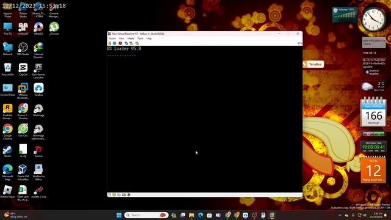Select the UniKeyNT desktop shortcut
The width and height of the screenshot is (391, 220).
(x=23, y=29)
